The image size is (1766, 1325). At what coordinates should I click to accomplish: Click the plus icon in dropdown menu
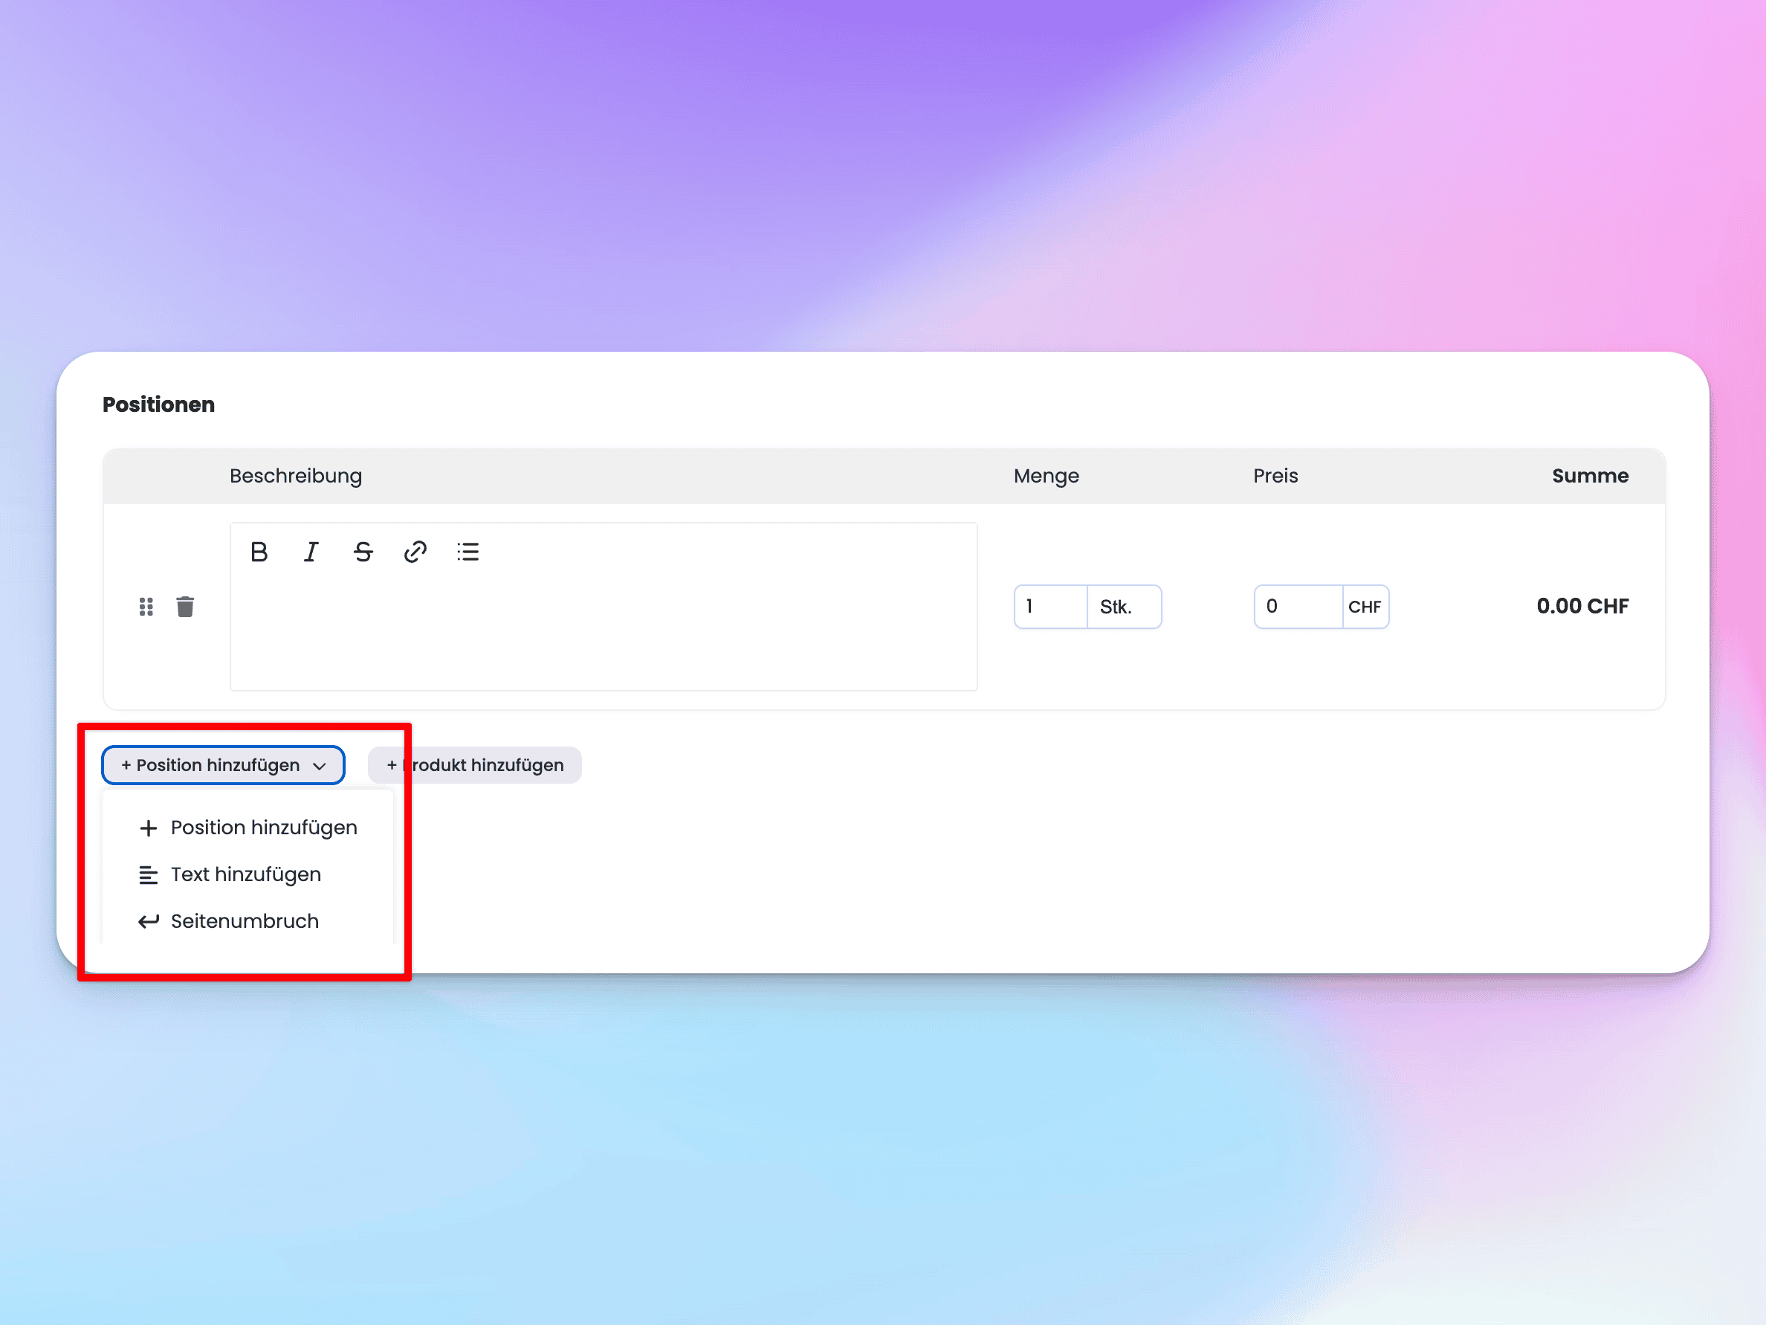(x=149, y=828)
